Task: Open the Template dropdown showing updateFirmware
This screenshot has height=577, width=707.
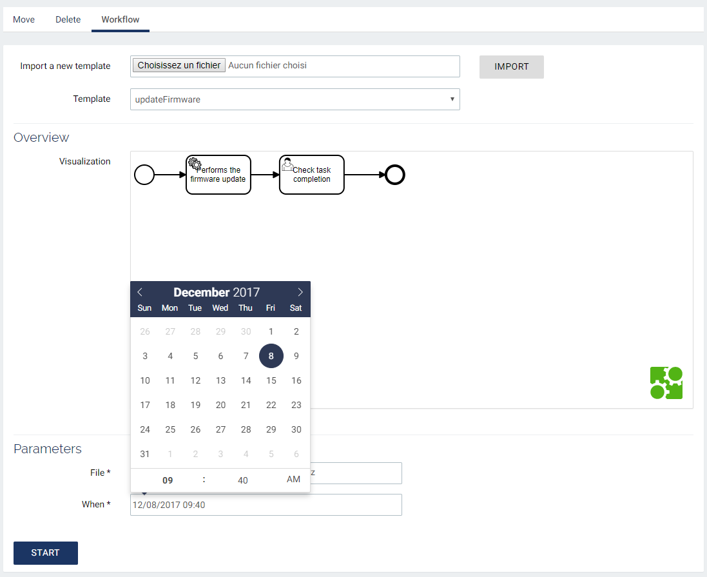Action: pyautogui.click(x=295, y=99)
